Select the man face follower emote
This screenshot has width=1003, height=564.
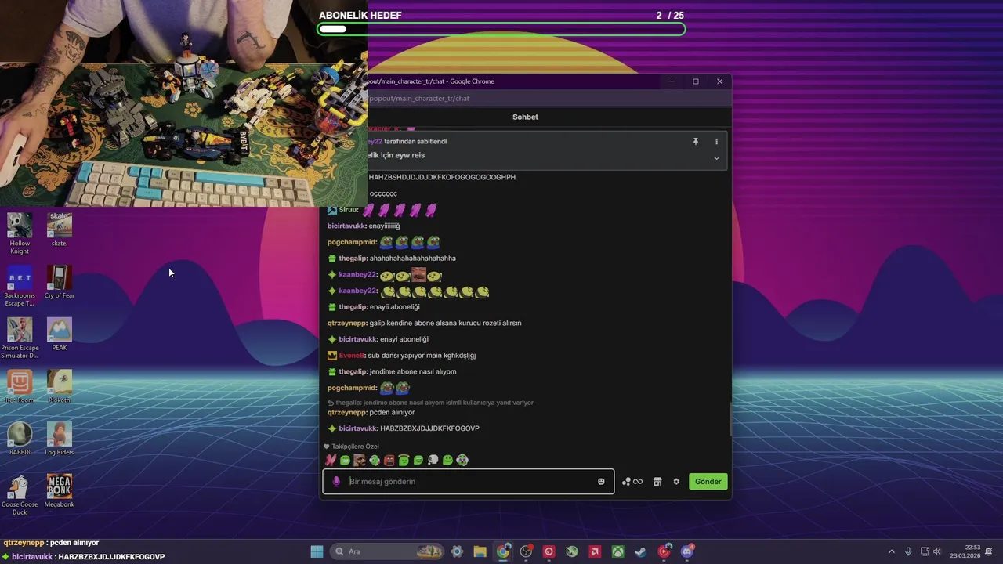click(x=360, y=460)
